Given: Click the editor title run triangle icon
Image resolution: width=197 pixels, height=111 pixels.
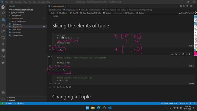Looking at the screenshot, I should click(184, 6).
